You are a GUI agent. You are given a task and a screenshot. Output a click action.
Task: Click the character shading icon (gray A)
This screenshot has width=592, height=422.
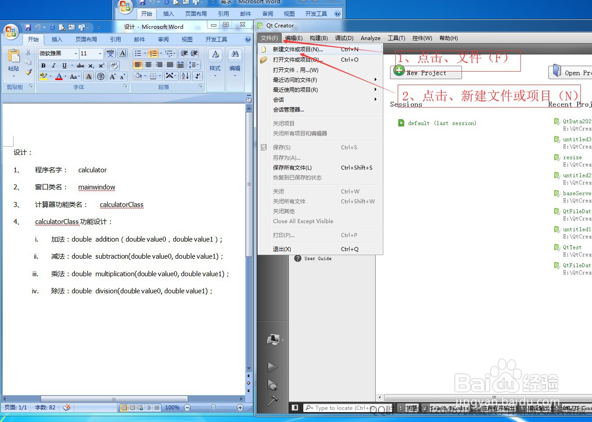(89, 76)
